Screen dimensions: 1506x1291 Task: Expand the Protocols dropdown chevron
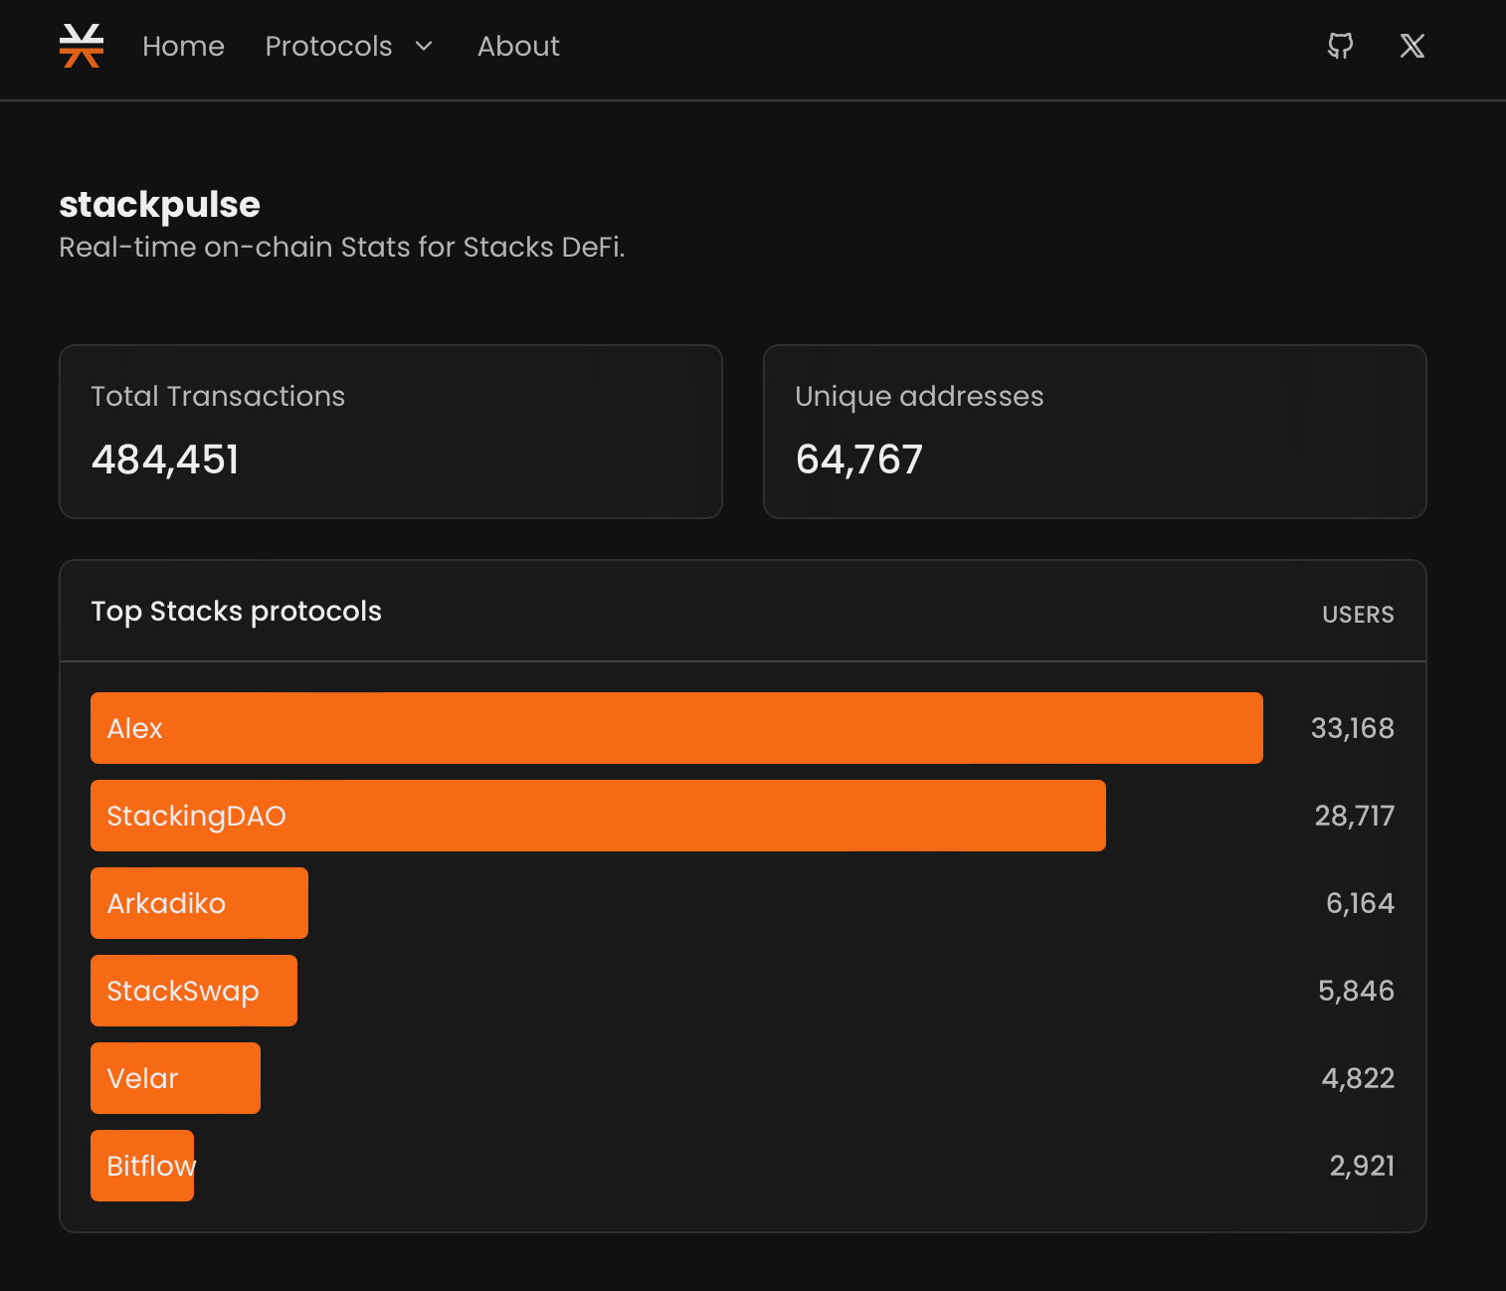424,46
